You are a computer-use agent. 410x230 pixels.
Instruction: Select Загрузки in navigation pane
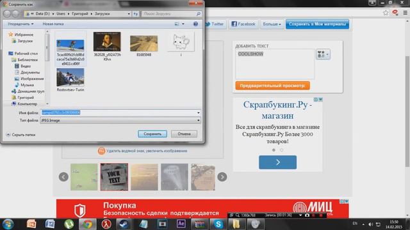(22, 41)
